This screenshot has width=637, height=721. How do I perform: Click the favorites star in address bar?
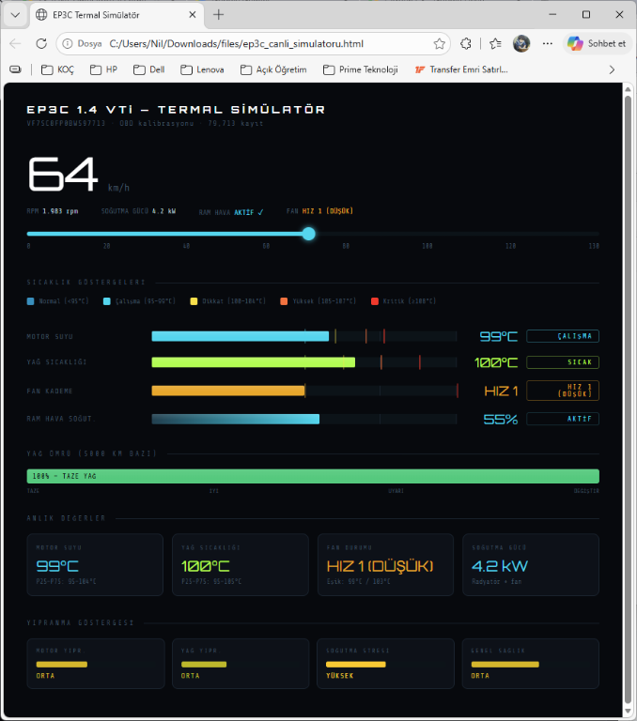(x=440, y=43)
